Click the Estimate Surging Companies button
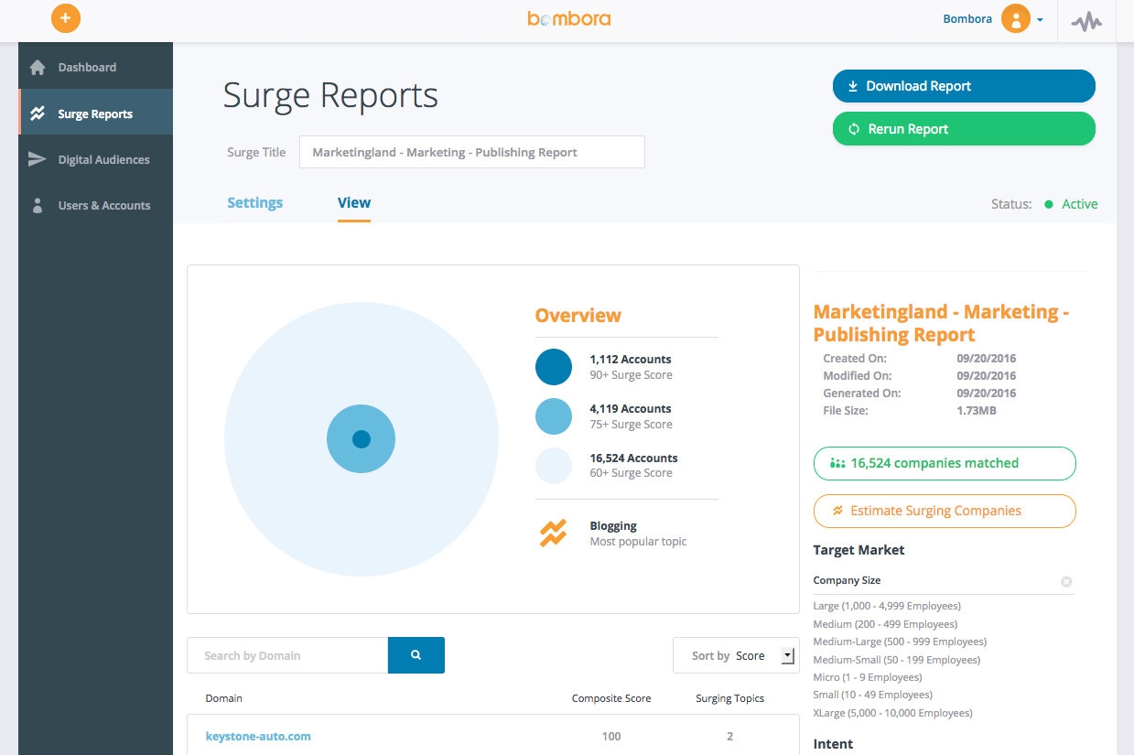The height and width of the screenshot is (755, 1134). (945, 511)
